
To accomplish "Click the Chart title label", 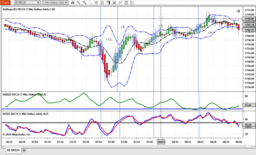I will tap(5, 2).
